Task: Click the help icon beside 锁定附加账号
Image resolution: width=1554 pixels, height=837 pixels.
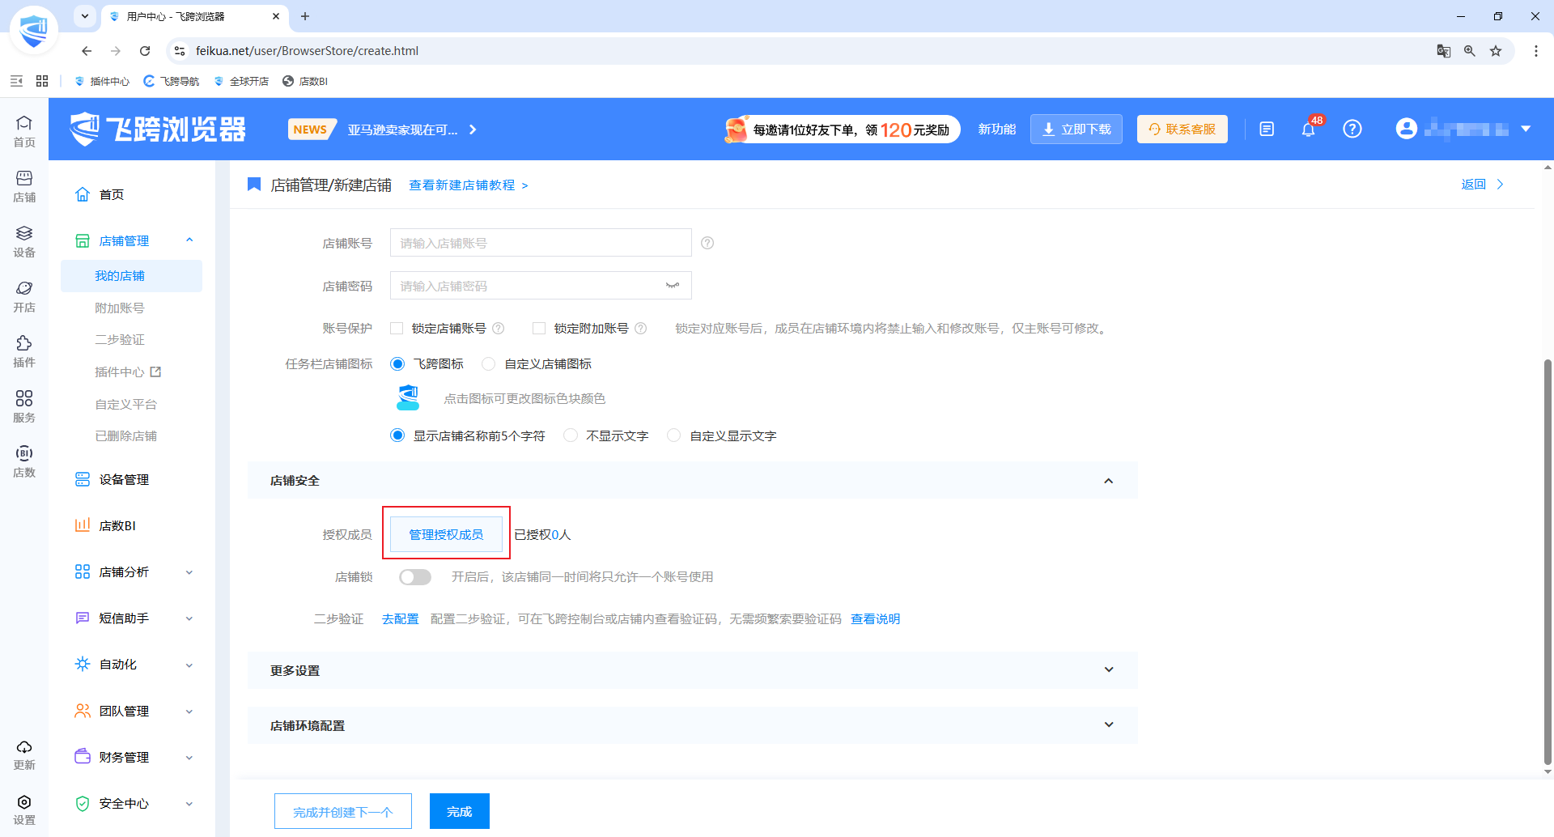Action: [641, 328]
